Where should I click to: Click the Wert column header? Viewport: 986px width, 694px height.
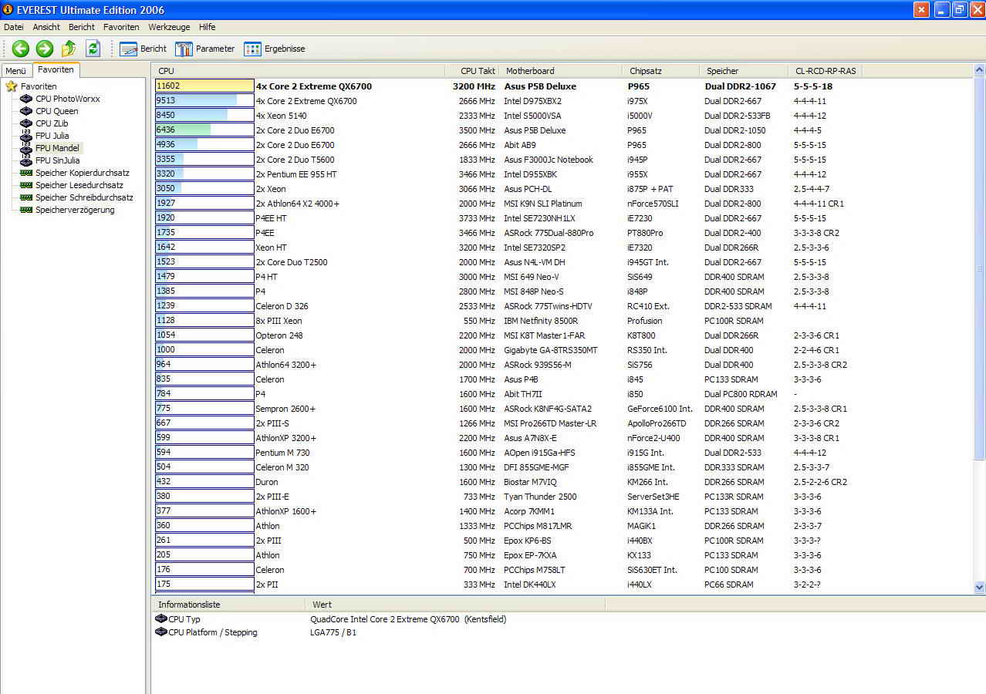456,605
